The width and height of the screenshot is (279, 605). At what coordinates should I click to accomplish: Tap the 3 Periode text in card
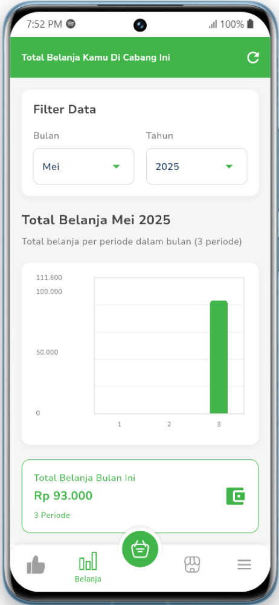(52, 515)
